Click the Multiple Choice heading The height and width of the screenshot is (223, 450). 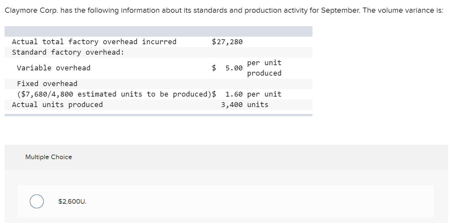point(49,157)
